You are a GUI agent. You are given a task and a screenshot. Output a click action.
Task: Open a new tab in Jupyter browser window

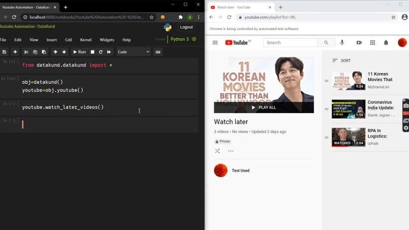click(x=65, y=7)
